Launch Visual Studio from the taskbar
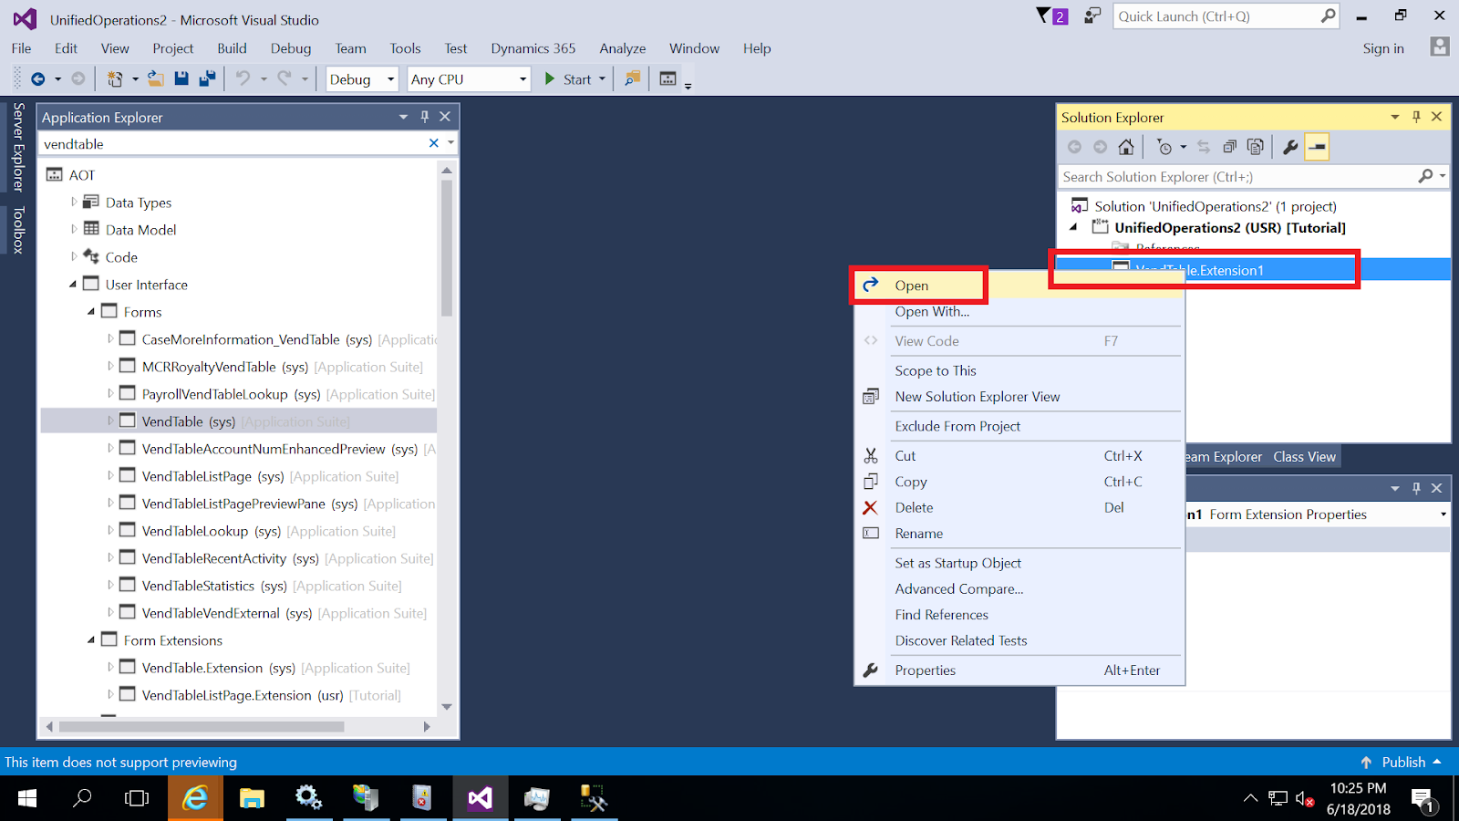Image resolution: width=1459 pixels, height=821 pixels. click(x=481, y=798)
